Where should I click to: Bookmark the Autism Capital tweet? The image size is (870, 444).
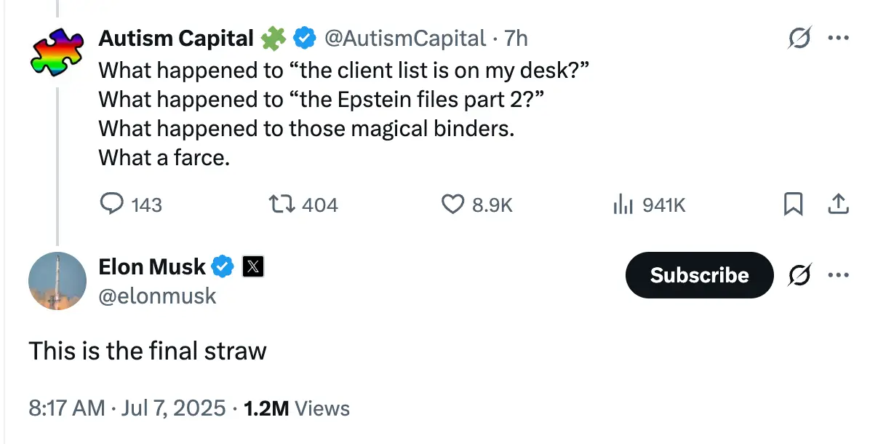coord(794,205)
